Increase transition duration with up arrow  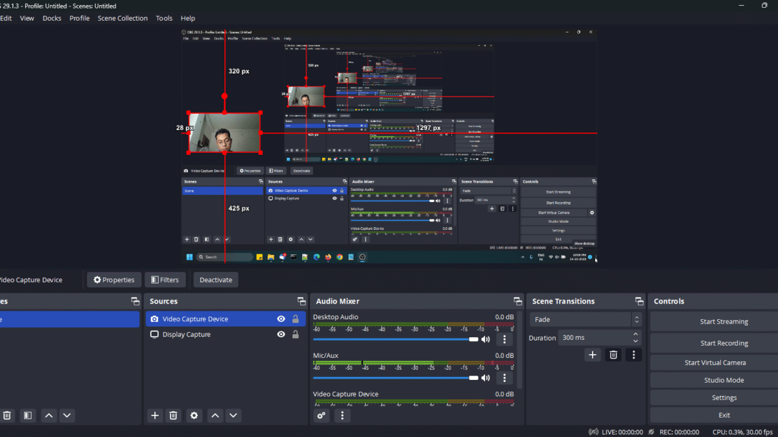635,334
